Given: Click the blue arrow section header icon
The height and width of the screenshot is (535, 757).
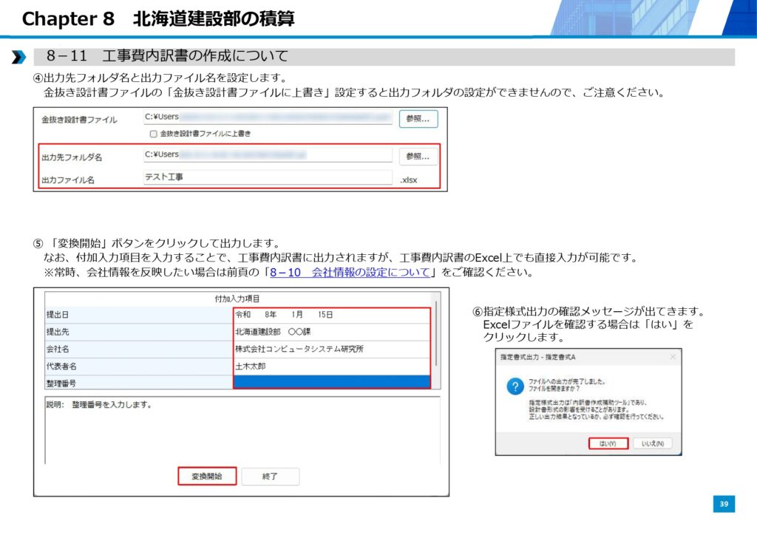Looking at the screenshot, I should pos(18,58).
